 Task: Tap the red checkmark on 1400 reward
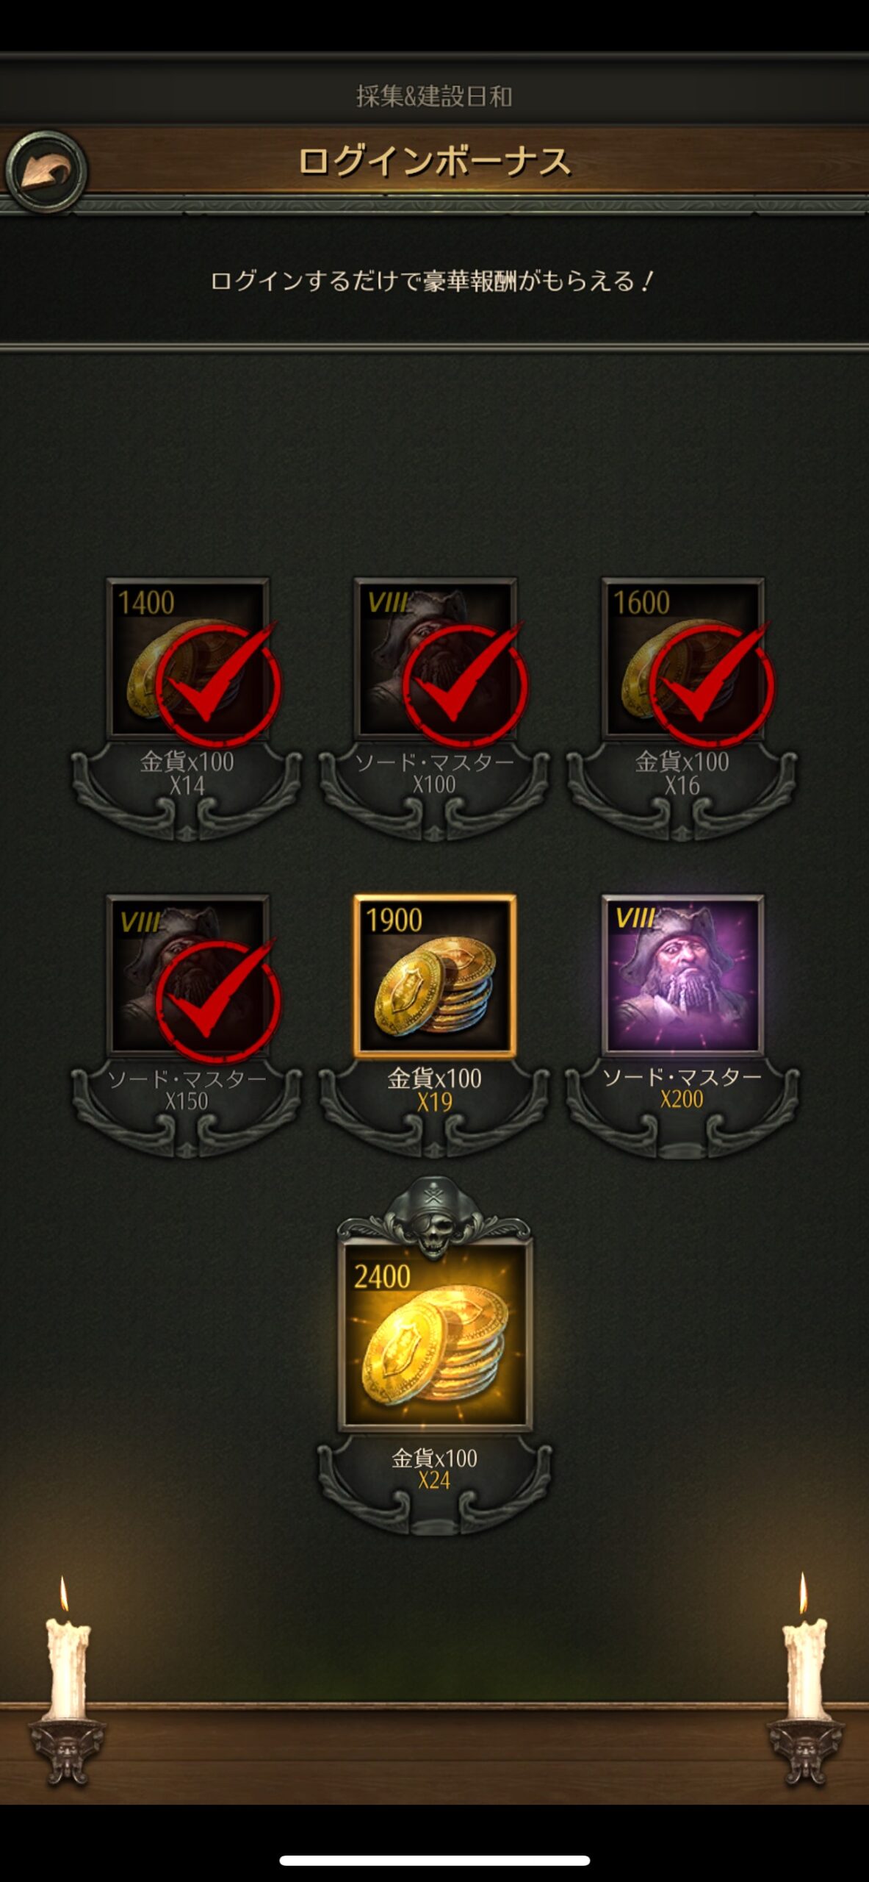point(218,682)
